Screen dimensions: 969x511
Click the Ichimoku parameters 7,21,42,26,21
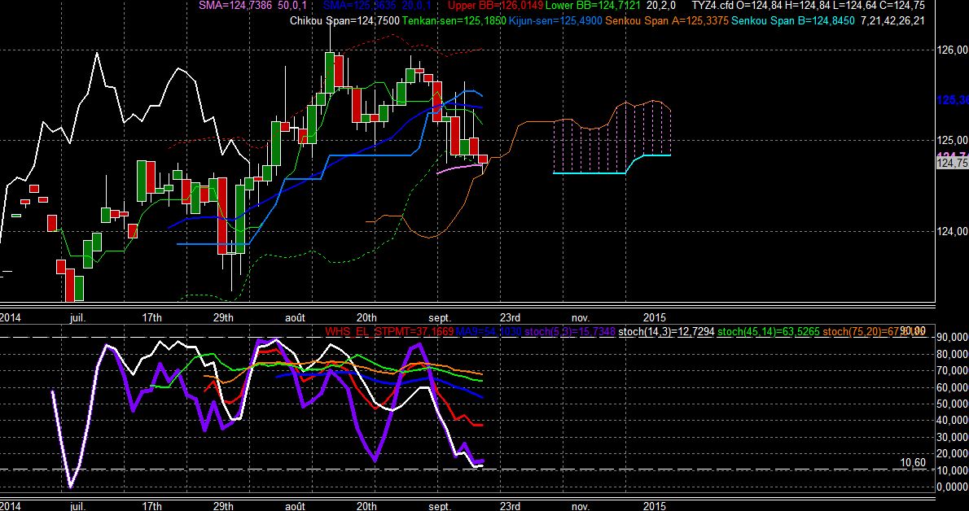tap(894, 21)
